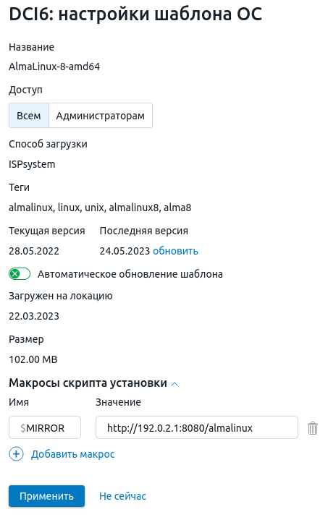The image size is (328, 525).
Task: Click the template name AlmaLinux-8-amd64
Action: pos(54,67)
